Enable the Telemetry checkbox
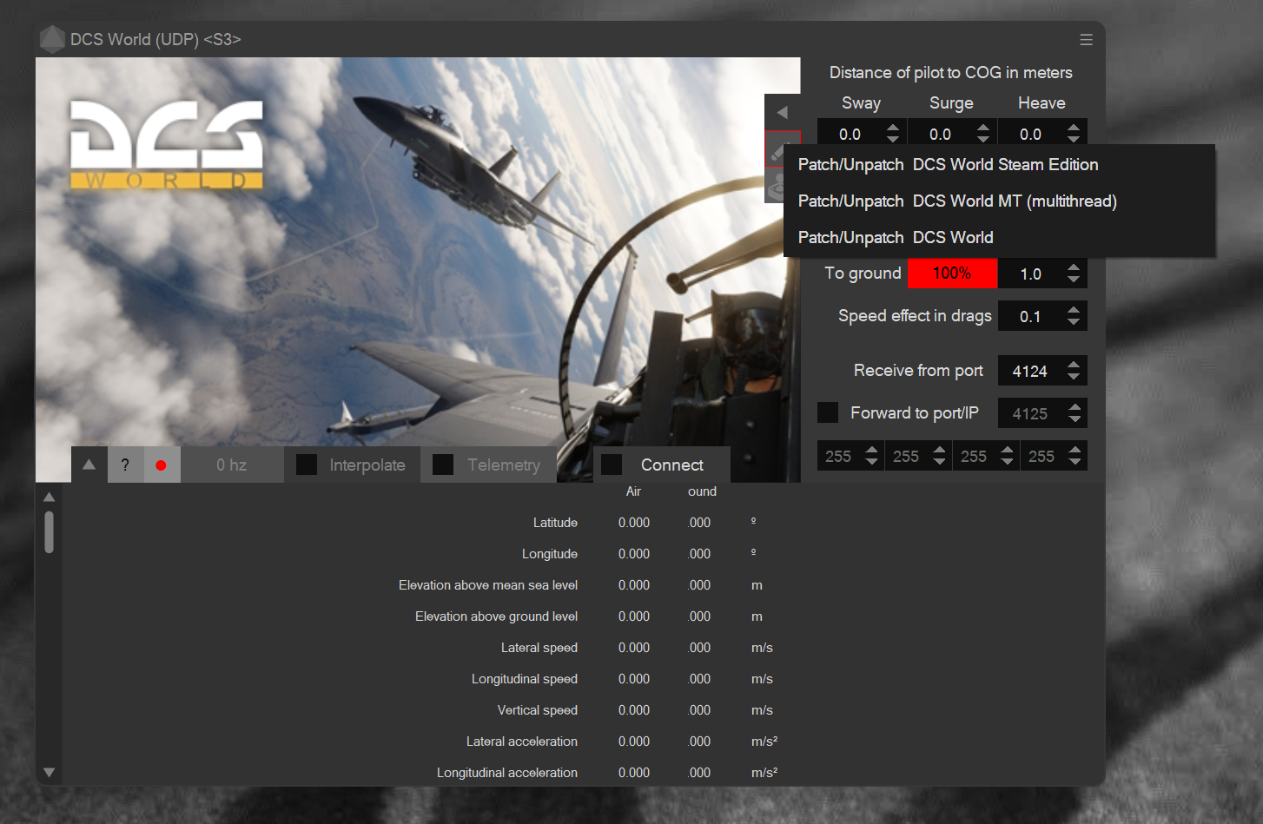Viewport: 1263px width, 824px height. (x=443, y=465)
